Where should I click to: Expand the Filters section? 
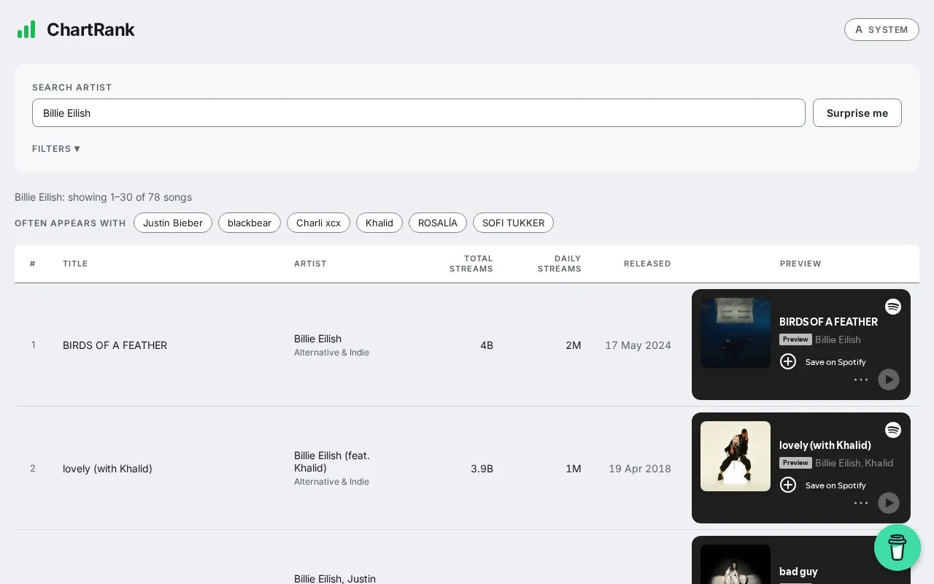pos(56,149)
